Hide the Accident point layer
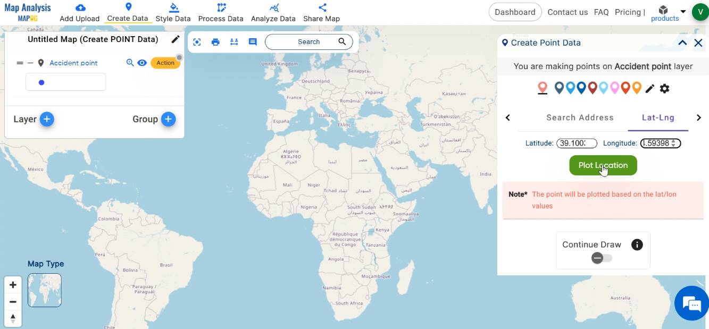 [x=141, y=62]
